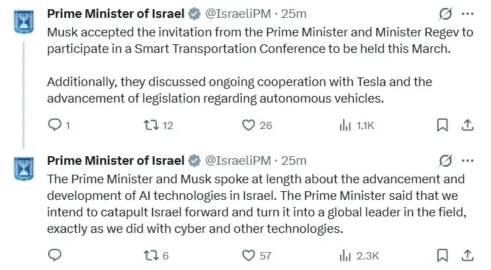Share the Tesla cooperation tweet

click(x=467, y=124)
